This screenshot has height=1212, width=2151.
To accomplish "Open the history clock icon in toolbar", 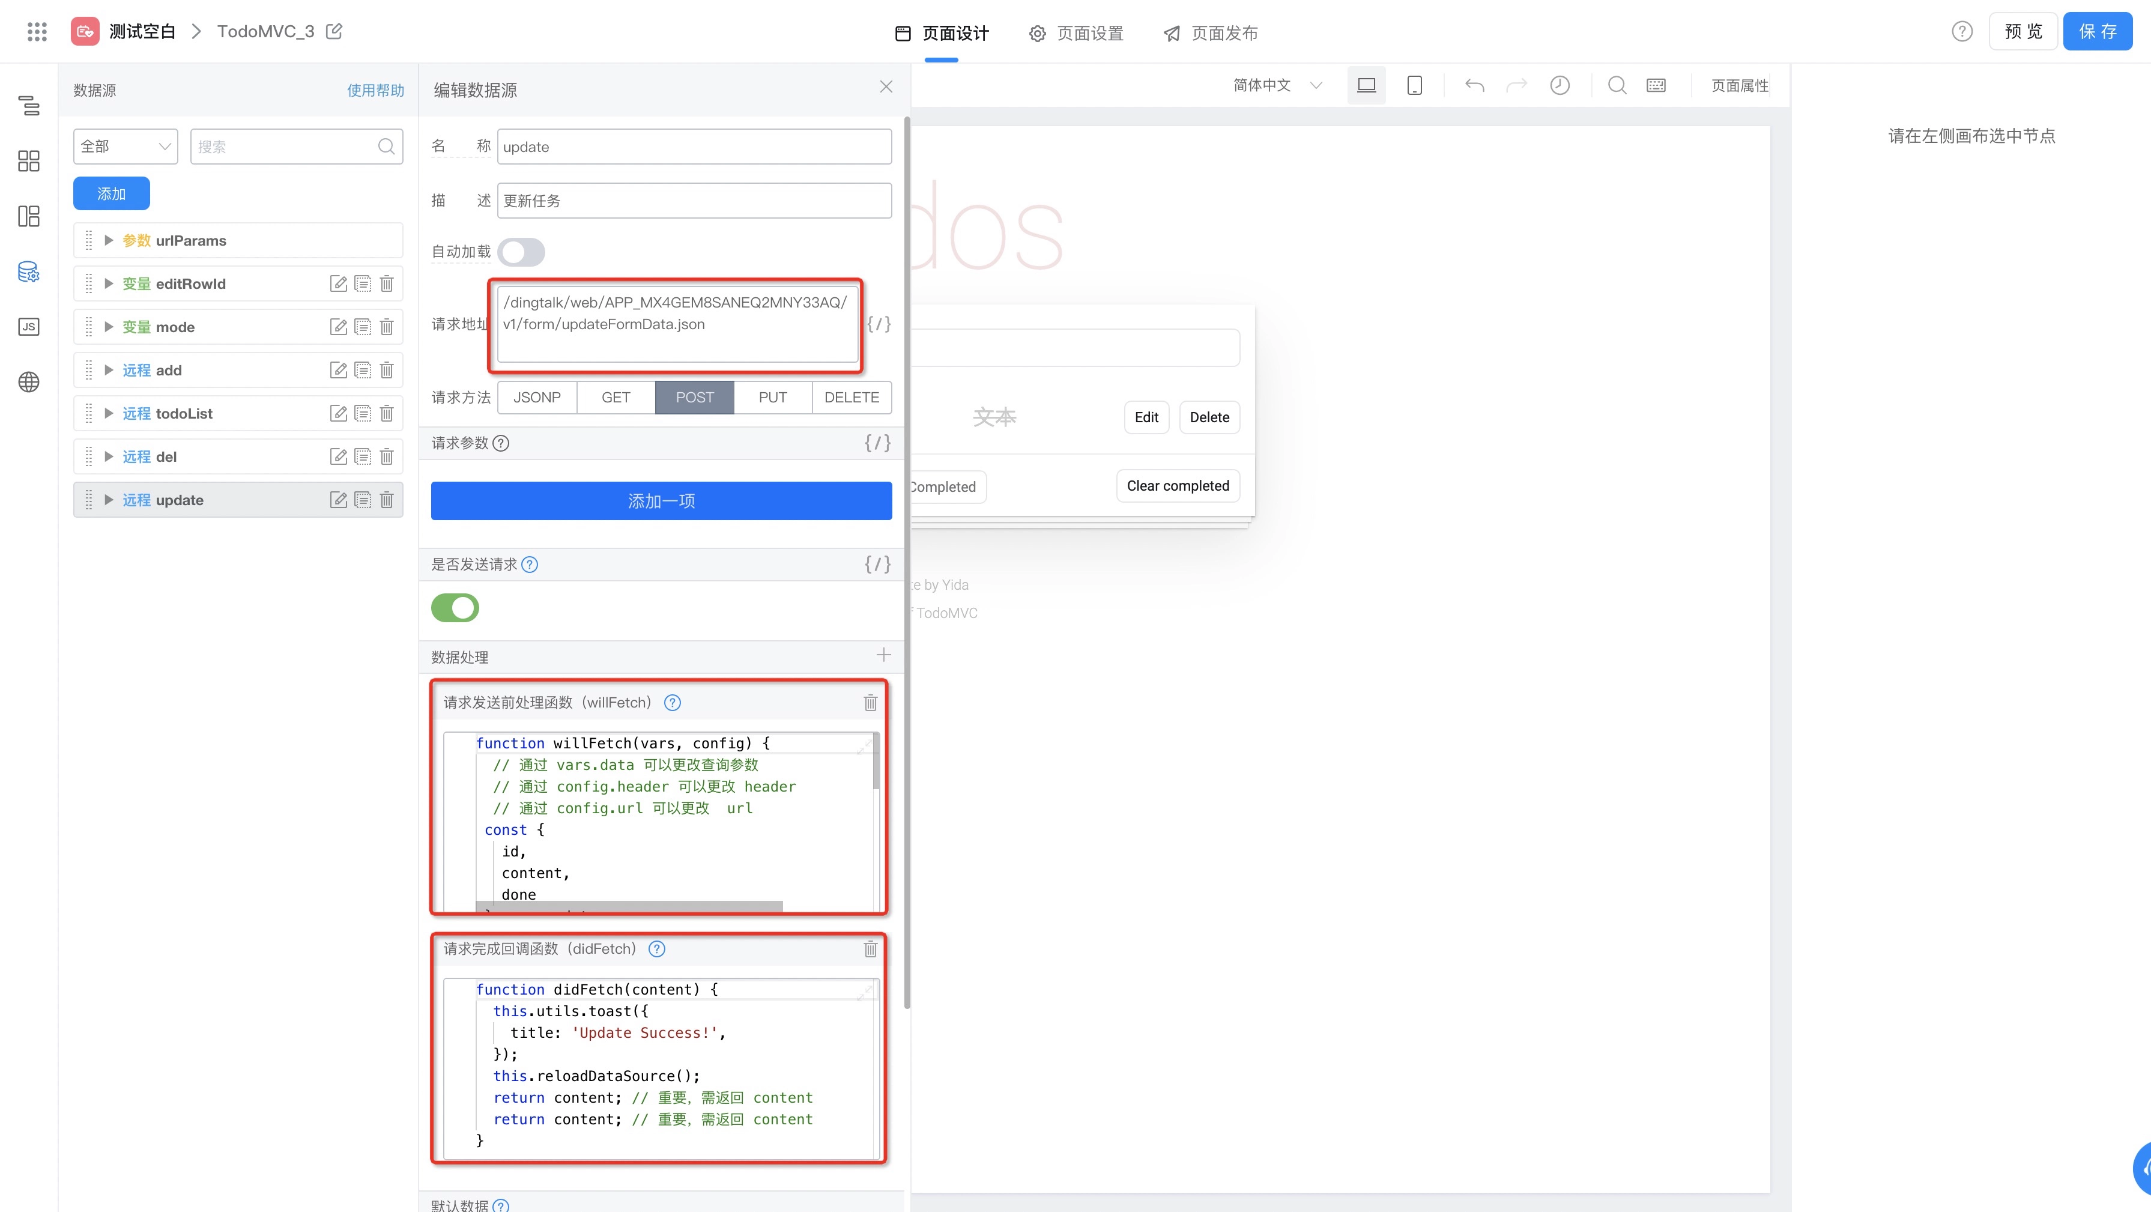I will (x=1560, y=85).
